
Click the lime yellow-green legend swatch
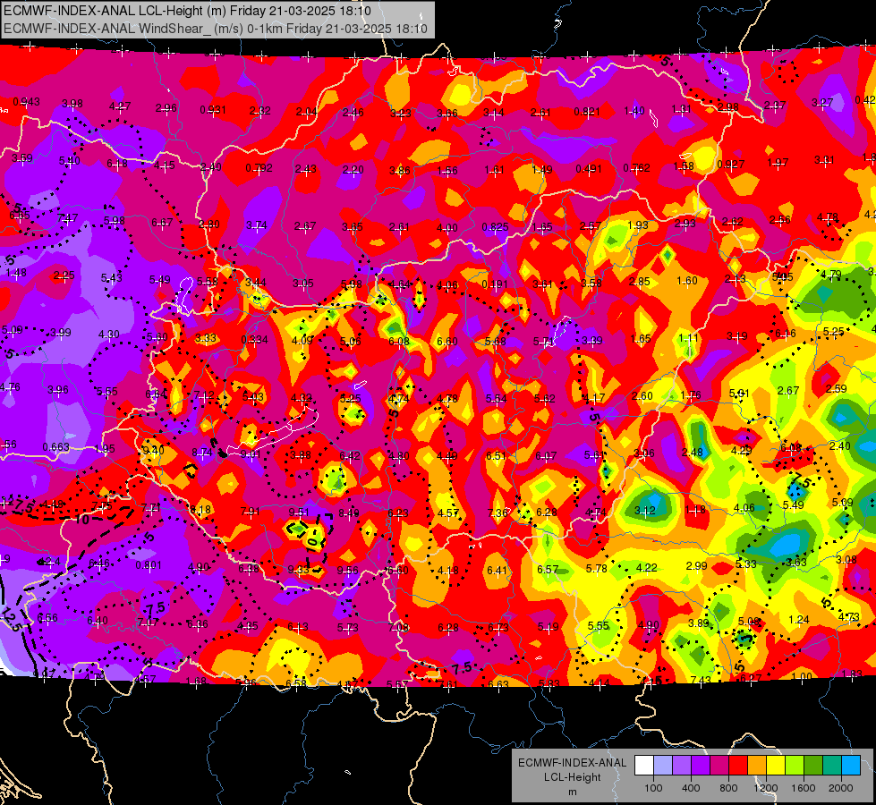795,766
